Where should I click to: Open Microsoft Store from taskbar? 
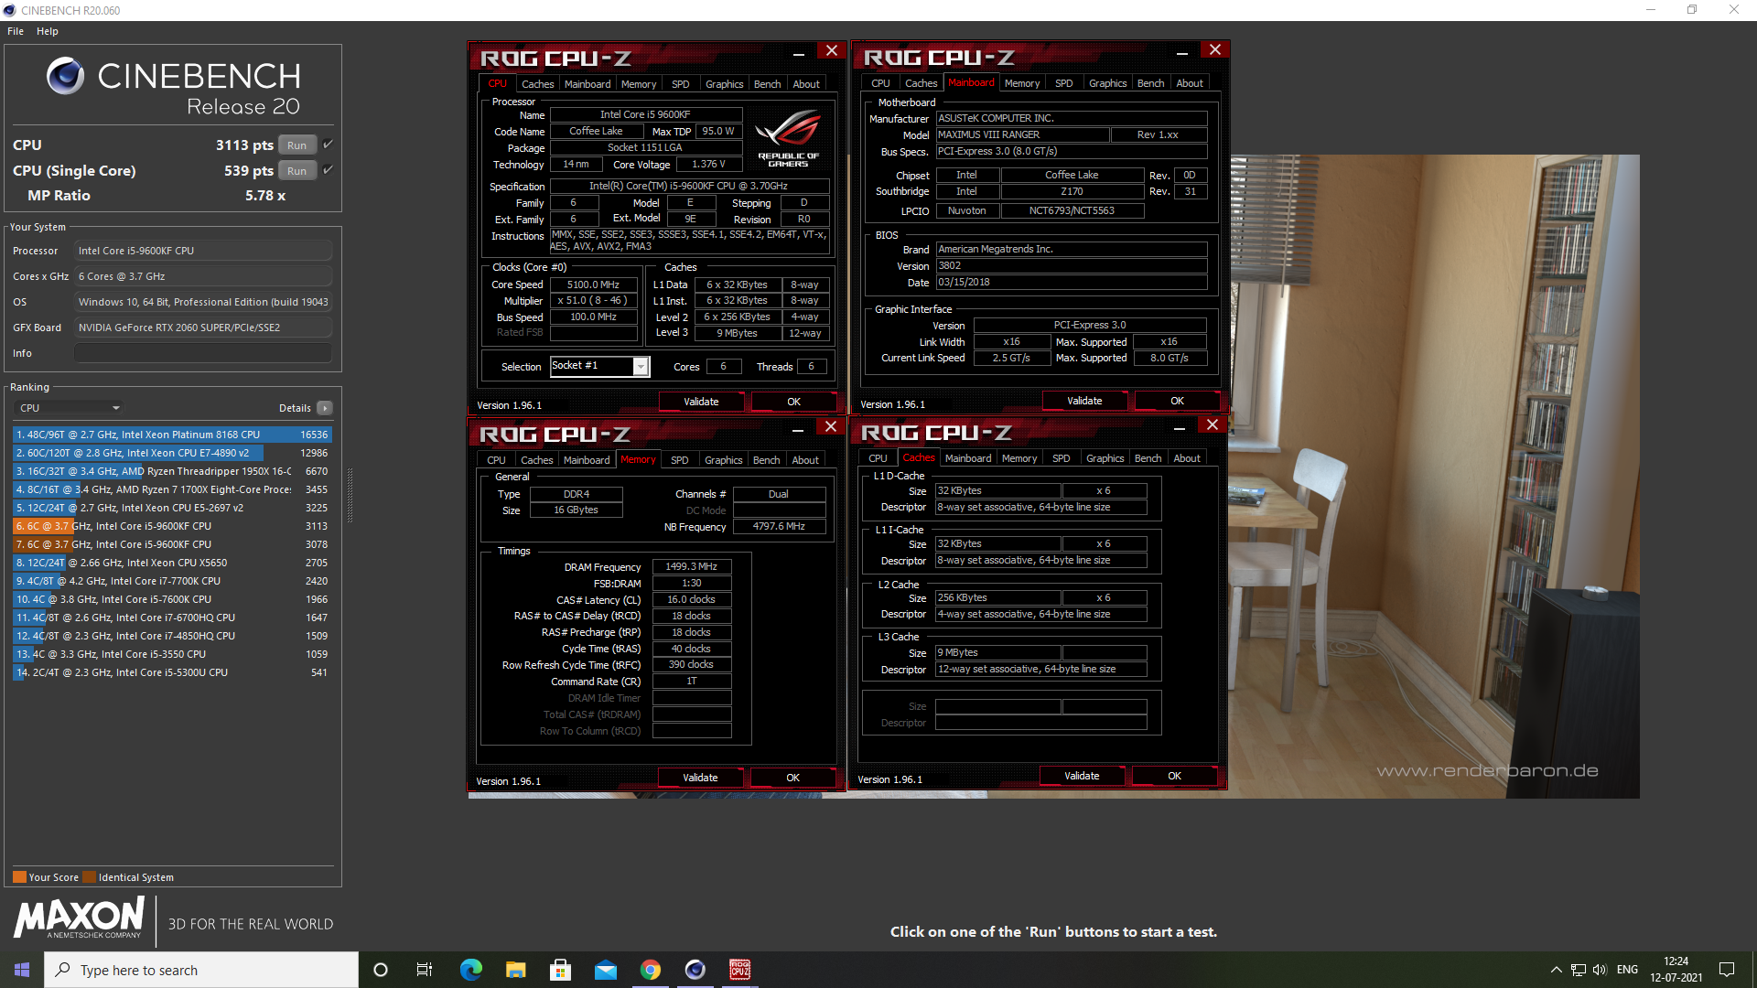click(x=560, y=970)
